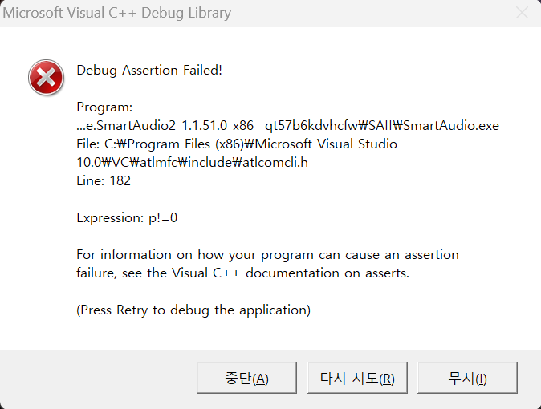The height and width of the screenshot is (409, 541).
Task: Click the 'For information on how your program' sentence
Action: (x=194, y=255)
